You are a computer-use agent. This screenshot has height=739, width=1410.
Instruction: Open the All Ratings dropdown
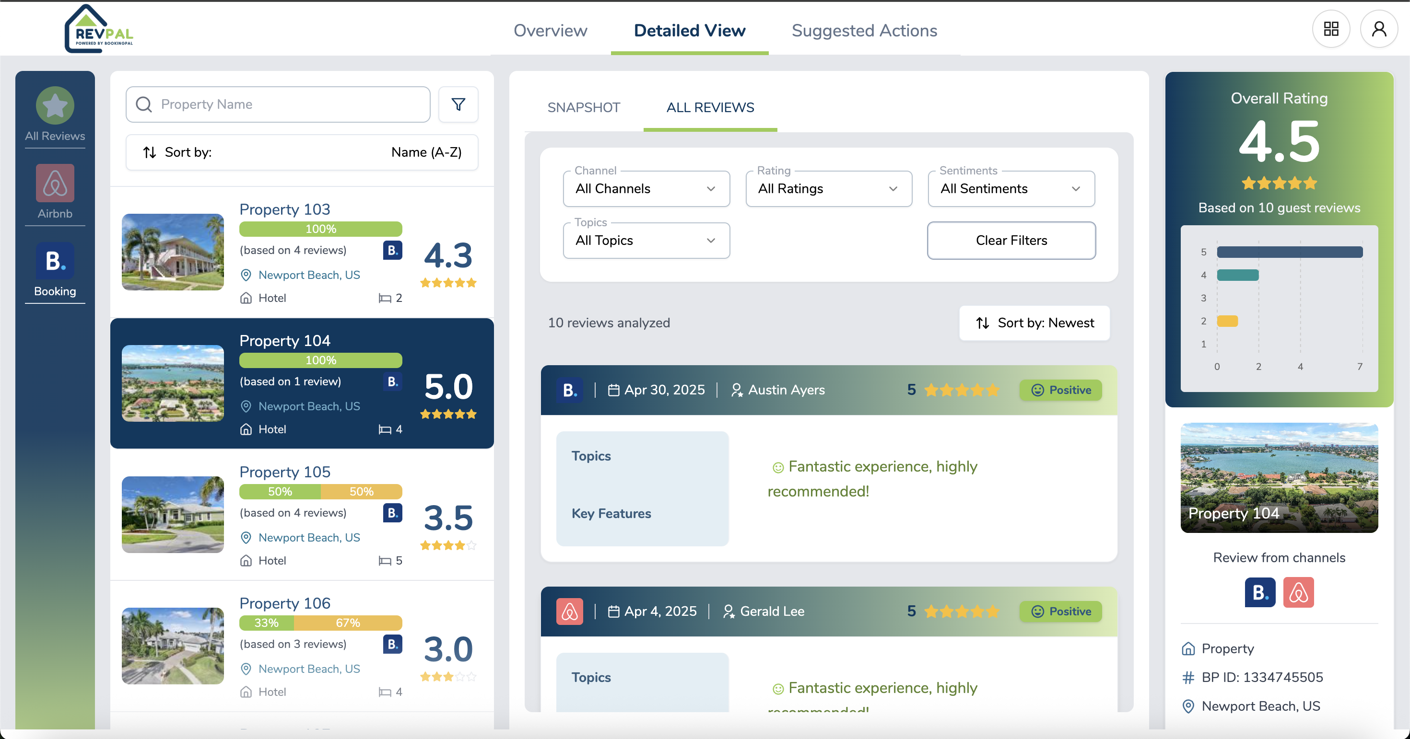coord(828,189)
